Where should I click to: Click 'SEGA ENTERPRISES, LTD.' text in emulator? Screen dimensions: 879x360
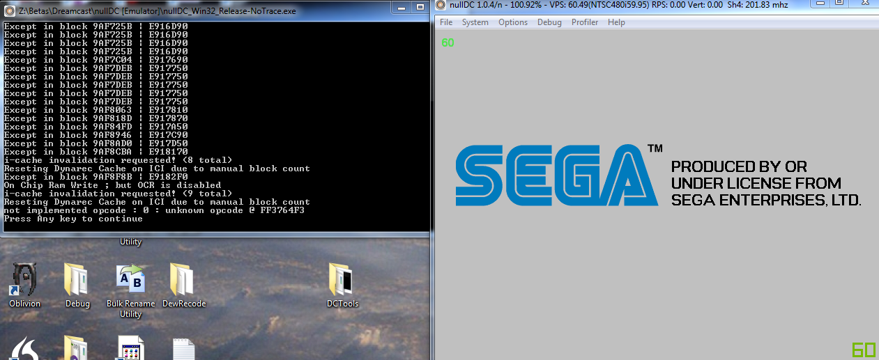pos(766,200)
